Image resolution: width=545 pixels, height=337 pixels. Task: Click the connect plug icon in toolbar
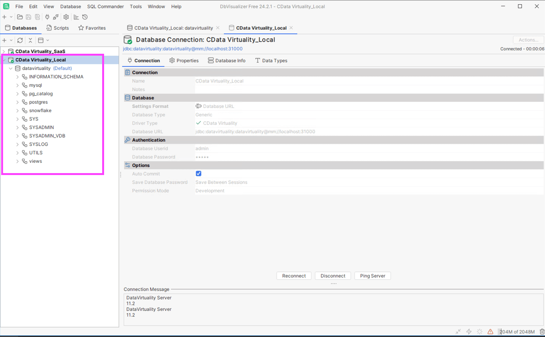47,17
